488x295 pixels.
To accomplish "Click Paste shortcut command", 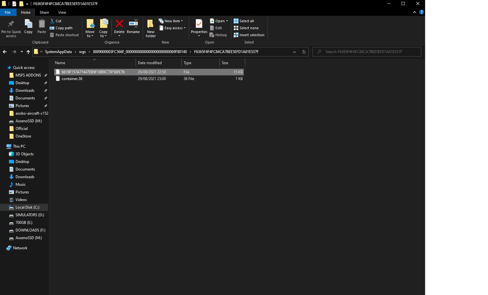I will pos(64,35).
